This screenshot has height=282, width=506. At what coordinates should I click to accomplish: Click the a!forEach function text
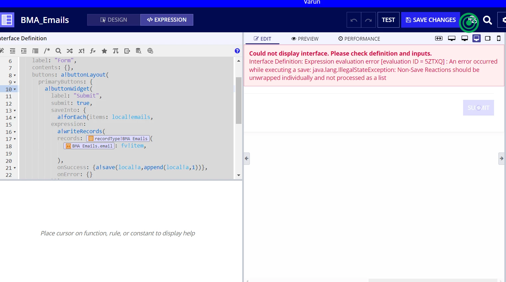[x=72, y=117]
